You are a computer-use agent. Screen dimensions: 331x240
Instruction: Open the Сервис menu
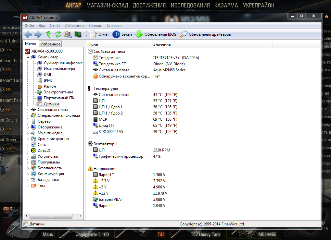tap(95, 26)
